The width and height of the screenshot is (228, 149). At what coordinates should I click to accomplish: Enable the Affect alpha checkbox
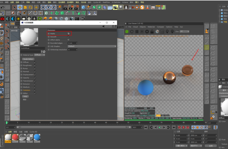coord(69,40)
